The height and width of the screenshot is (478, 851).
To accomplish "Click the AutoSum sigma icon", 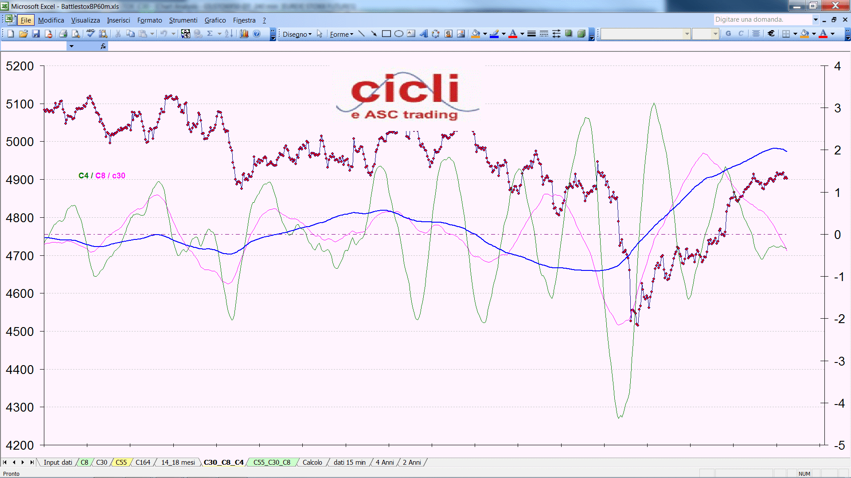I will pyautogui.click(x=210, y=34).
